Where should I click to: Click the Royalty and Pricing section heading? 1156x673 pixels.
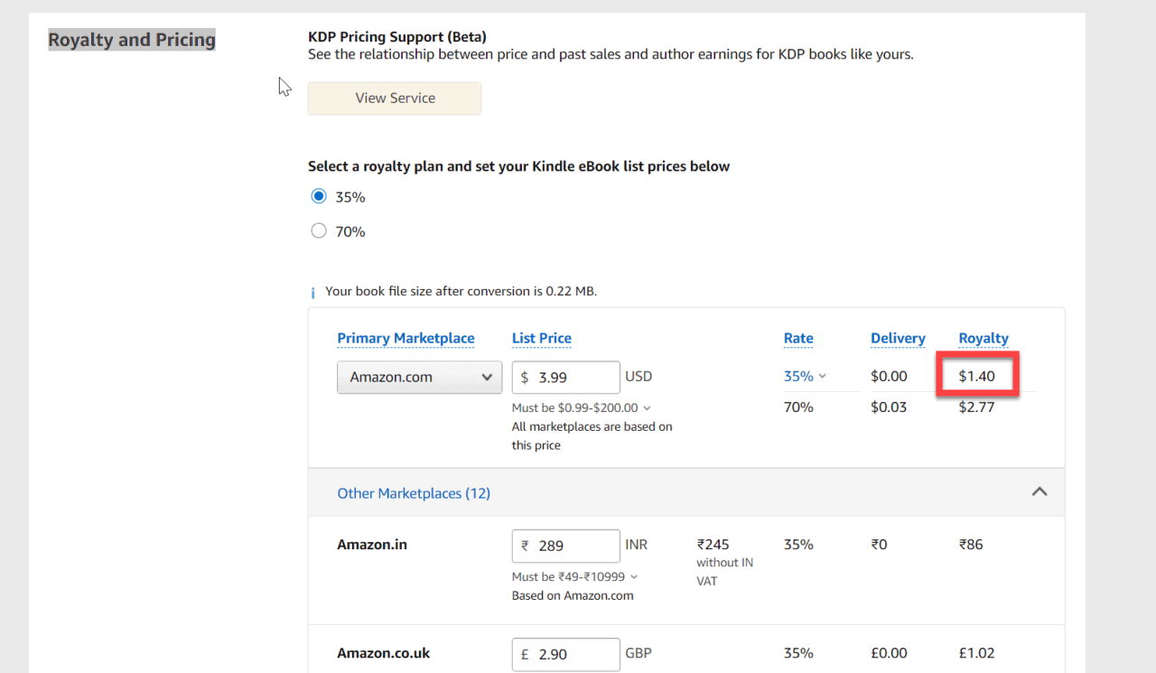click(x=131, y=39)
